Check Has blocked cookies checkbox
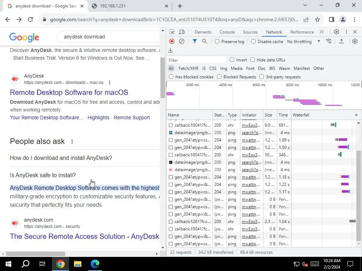This screenshot has width=362, height=271. coord(171,77)
